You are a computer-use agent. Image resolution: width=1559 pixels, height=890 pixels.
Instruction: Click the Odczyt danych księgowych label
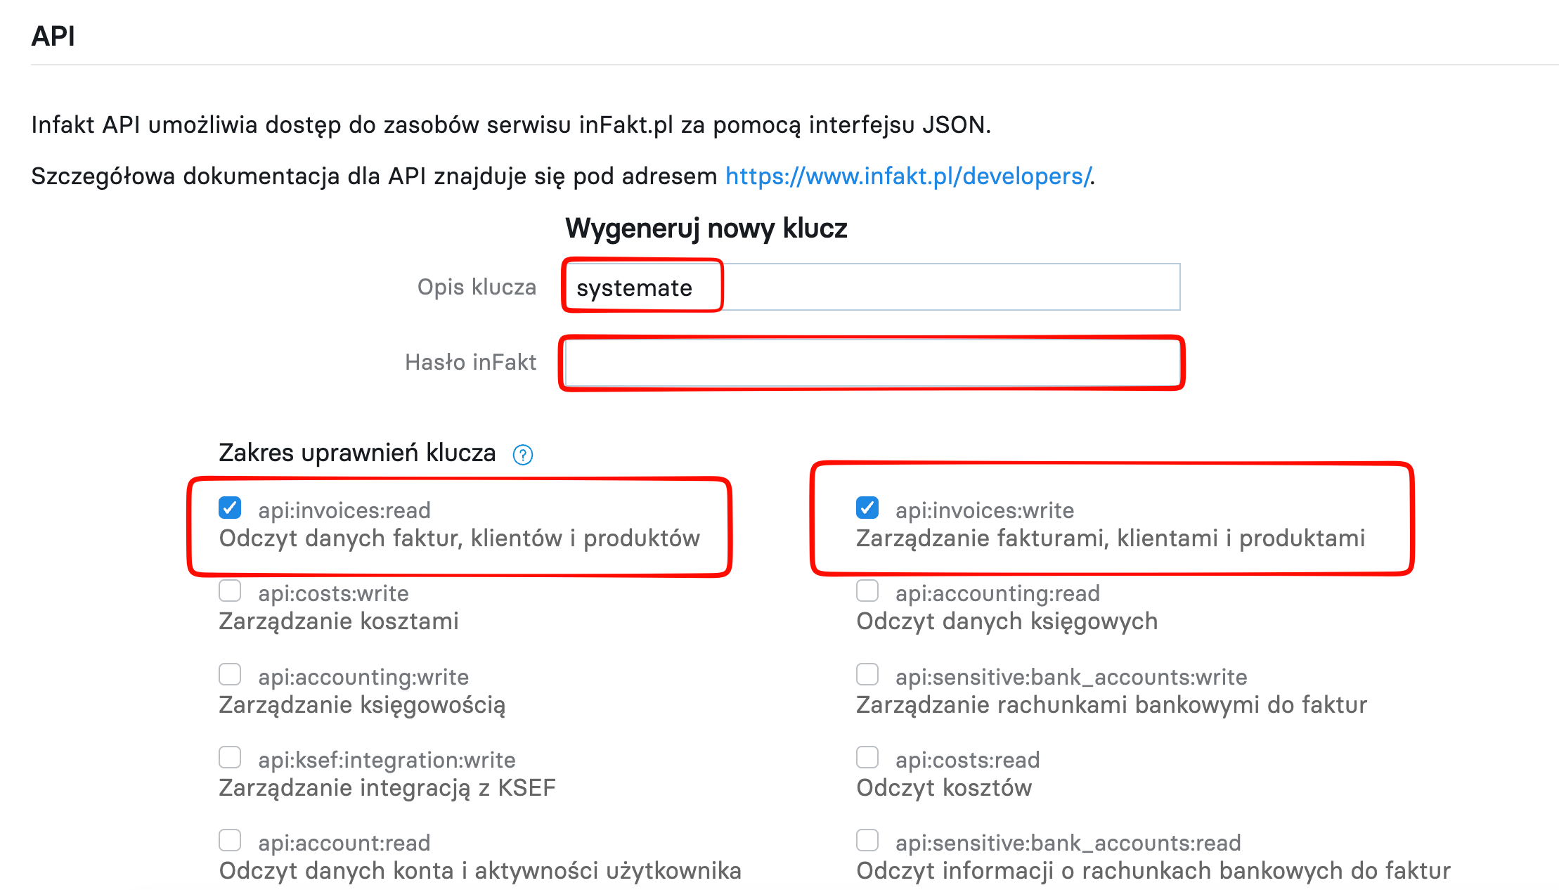(1007, 621)
